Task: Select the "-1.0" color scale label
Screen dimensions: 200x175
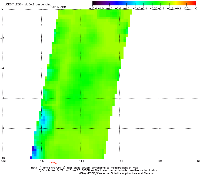Action: click(101, 9)
